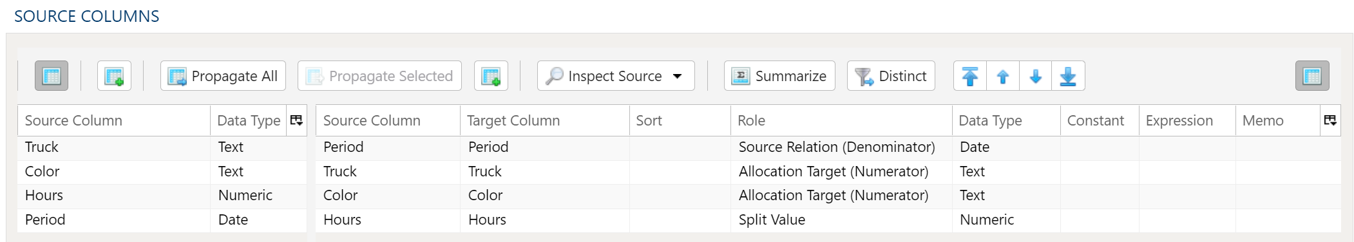Screen dimensions: 1354x242
Task: Click the Propagate All button
Action: [x=223, y=76]
